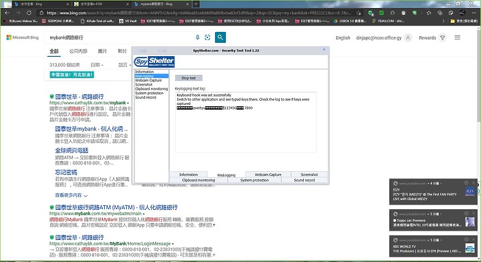
Task: Add this page to favorites star icon
Action: 359,13
